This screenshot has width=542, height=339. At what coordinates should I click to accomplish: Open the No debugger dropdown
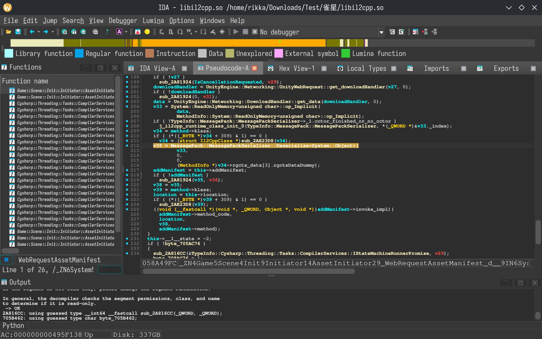(381, 32)
